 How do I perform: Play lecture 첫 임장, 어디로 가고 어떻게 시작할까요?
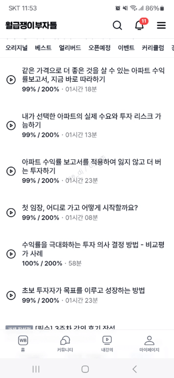click(11, 213)
